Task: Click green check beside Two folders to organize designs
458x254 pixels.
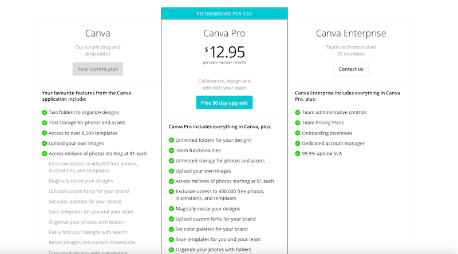Action: coord(45,112)
